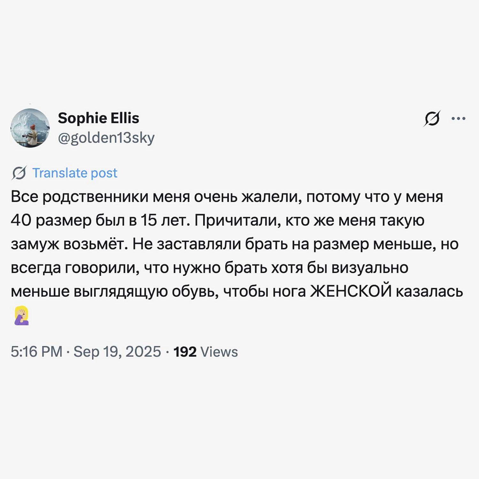
Task: Click the "40 размер" text in the post
Action: point(51,220)
